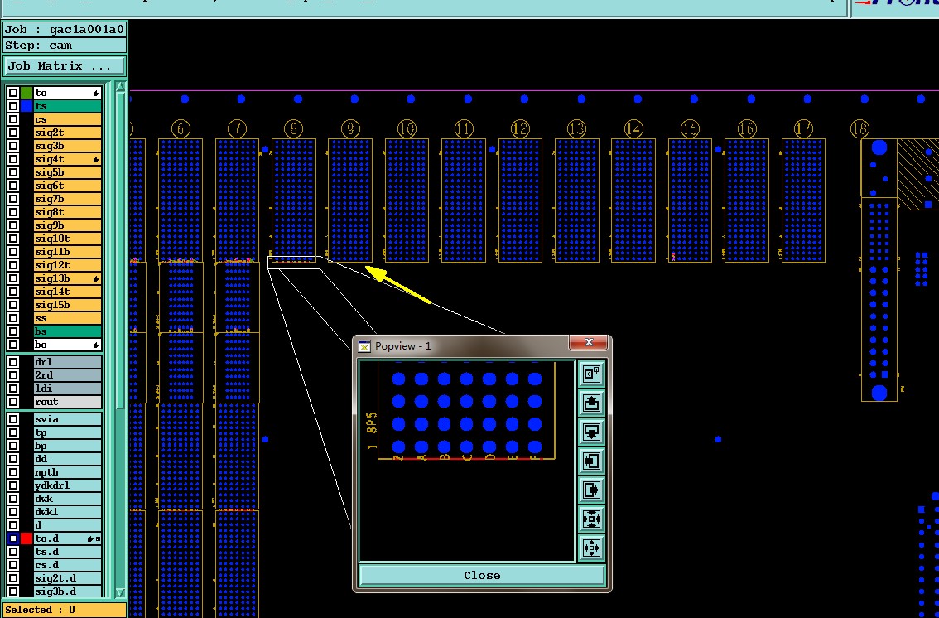
Task: Select the sig15b layer name
Action: click(67, 305)
